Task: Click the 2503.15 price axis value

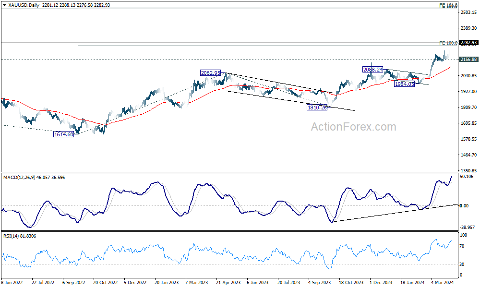Action: tap(468, 12)
